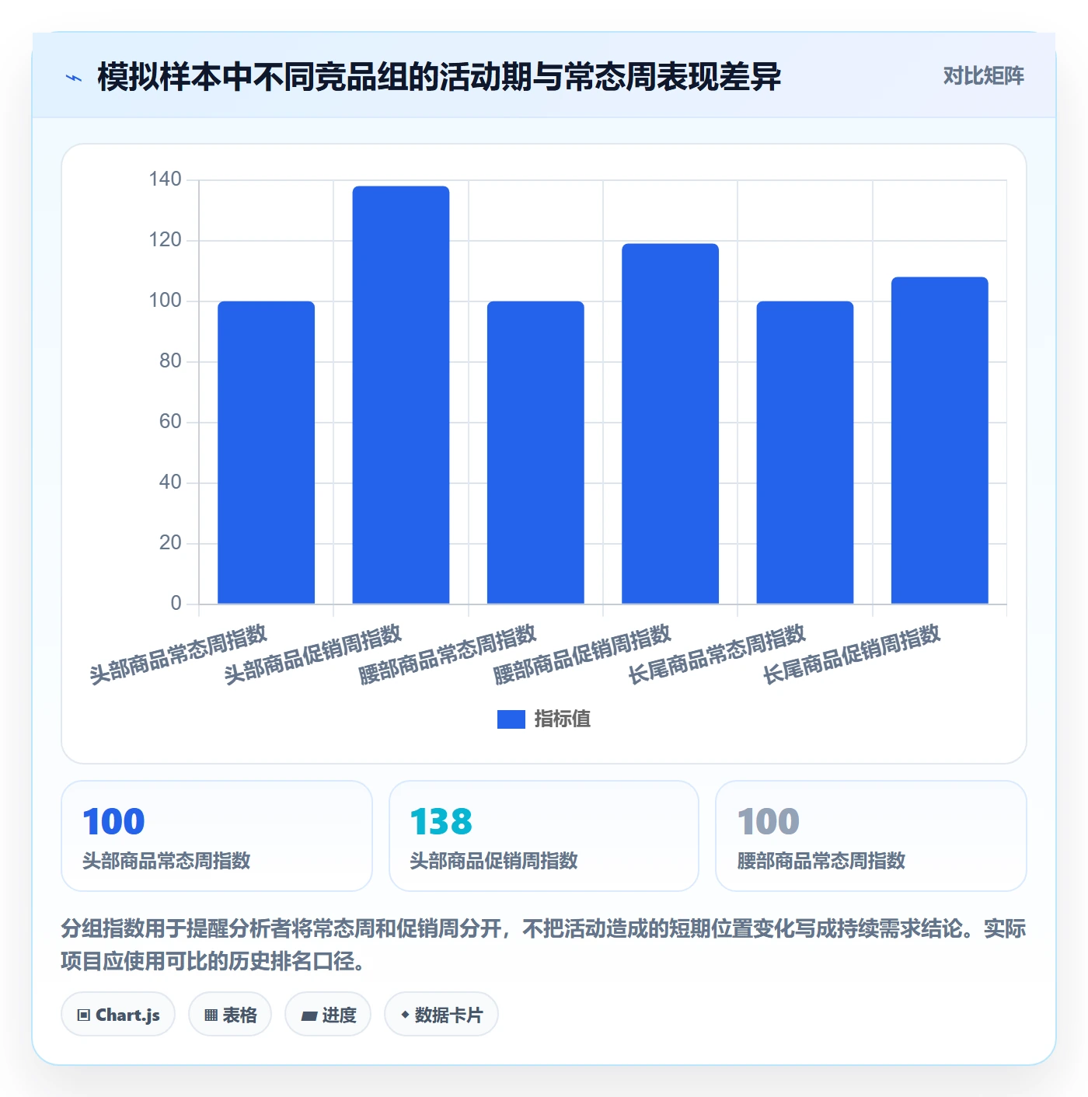Click the x-axis label 腰部商品常态周指数
Screen dimensions: 1088x1097
click(x=448, y=655)
